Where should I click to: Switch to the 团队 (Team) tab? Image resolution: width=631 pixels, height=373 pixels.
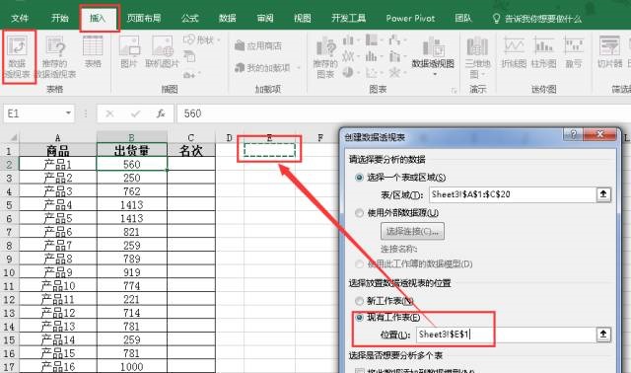(463, 18)
